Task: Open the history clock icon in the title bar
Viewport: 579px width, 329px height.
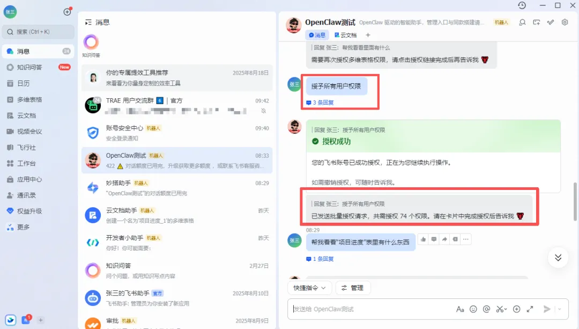Action: 522,5
